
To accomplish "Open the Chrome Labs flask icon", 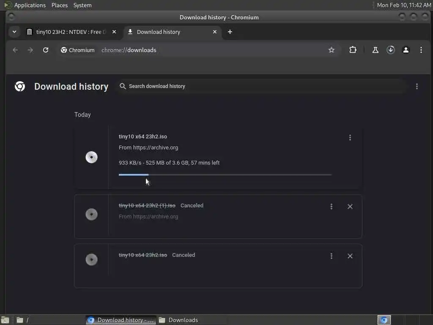I will (x=375, y=50).
